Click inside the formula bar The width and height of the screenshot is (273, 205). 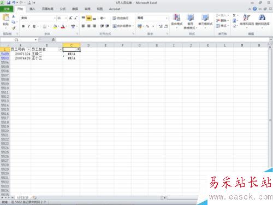point(163,39)
